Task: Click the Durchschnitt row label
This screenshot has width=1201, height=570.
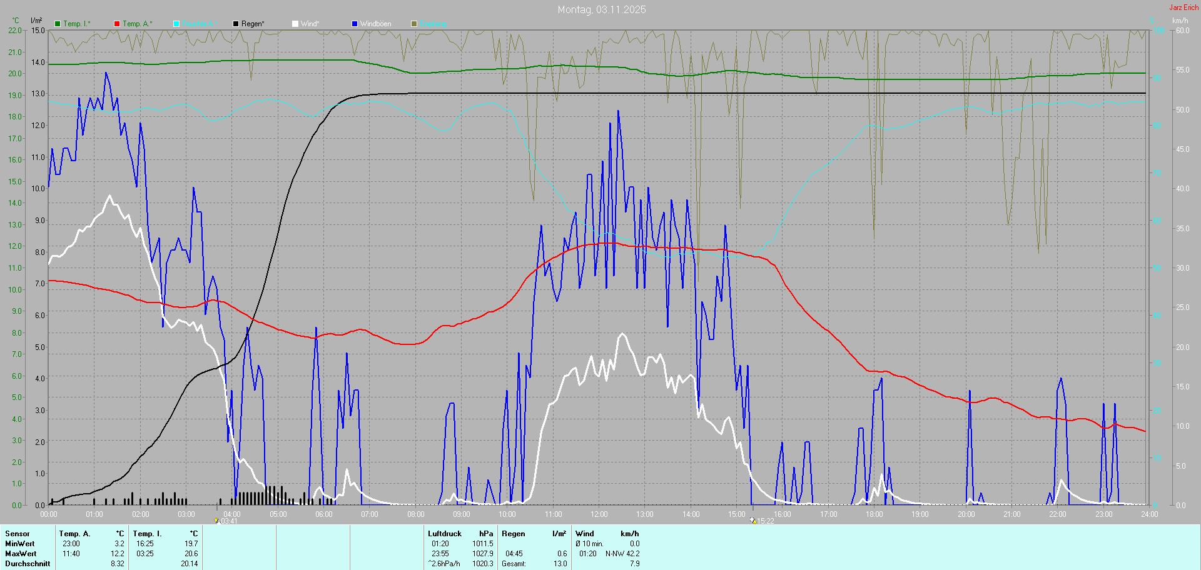Action: click(x=28, y=564)
